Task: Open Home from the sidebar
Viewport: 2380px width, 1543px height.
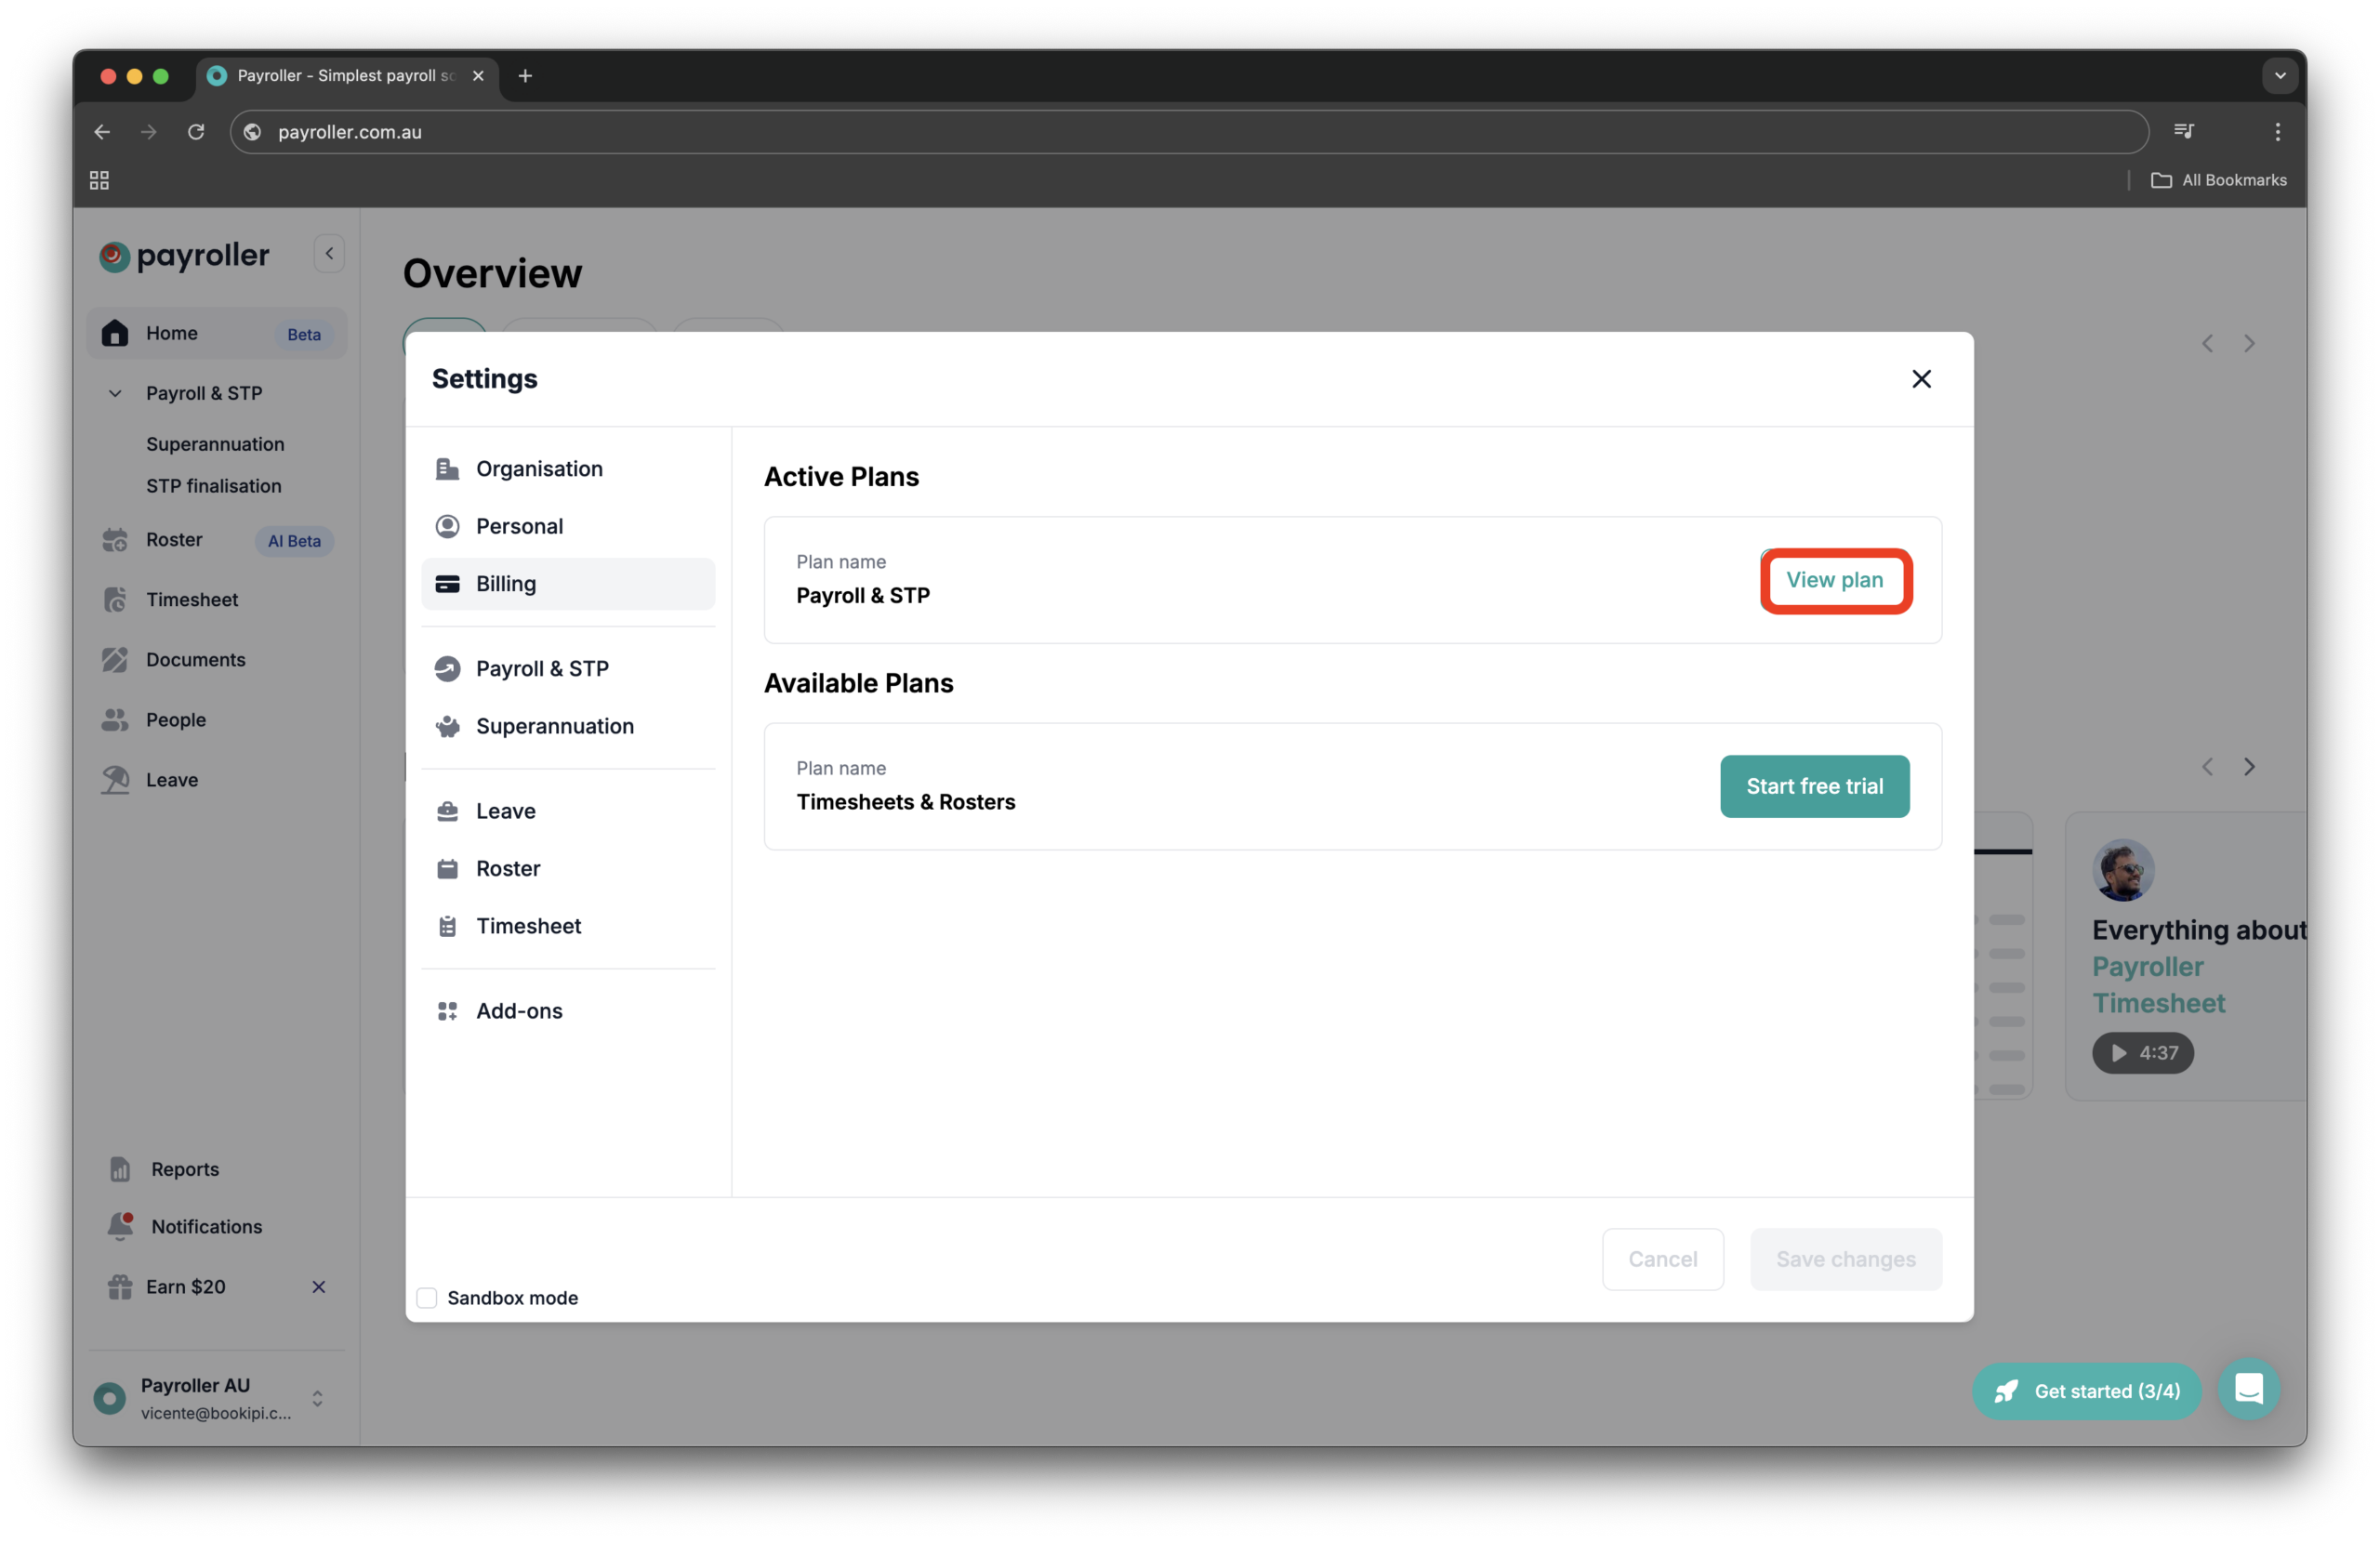Action: pyautogui.click(x=172, y=333)
